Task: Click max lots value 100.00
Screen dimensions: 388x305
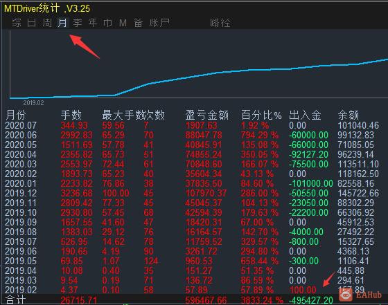Action: coord(116,193)
